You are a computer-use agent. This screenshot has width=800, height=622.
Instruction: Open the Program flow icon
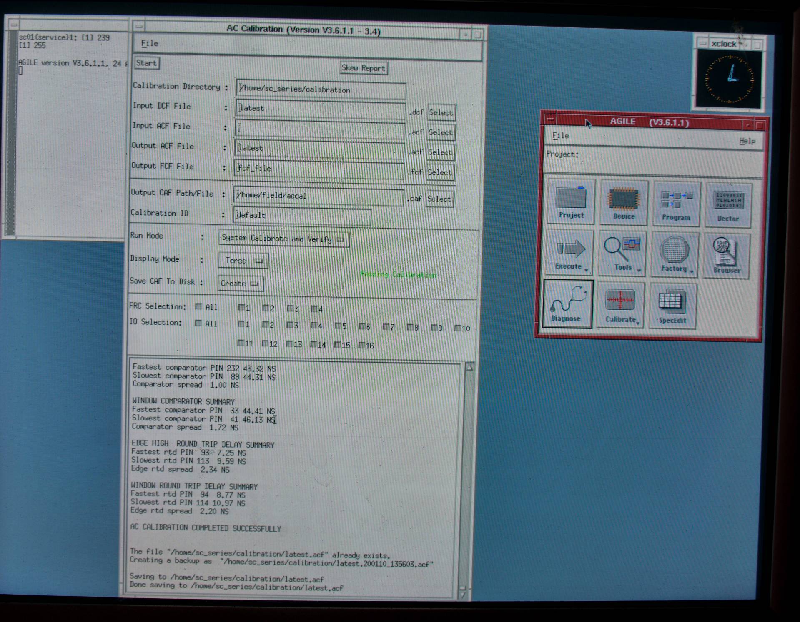click(676, 204)
